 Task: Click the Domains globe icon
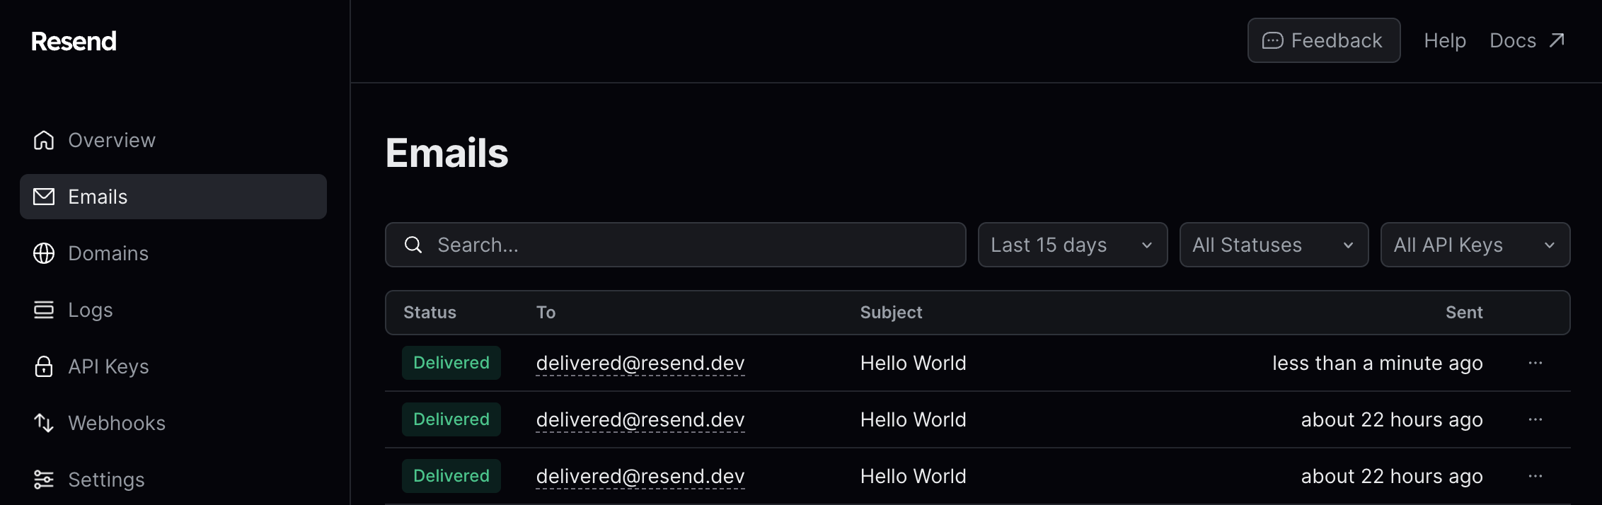click(44, 253)
